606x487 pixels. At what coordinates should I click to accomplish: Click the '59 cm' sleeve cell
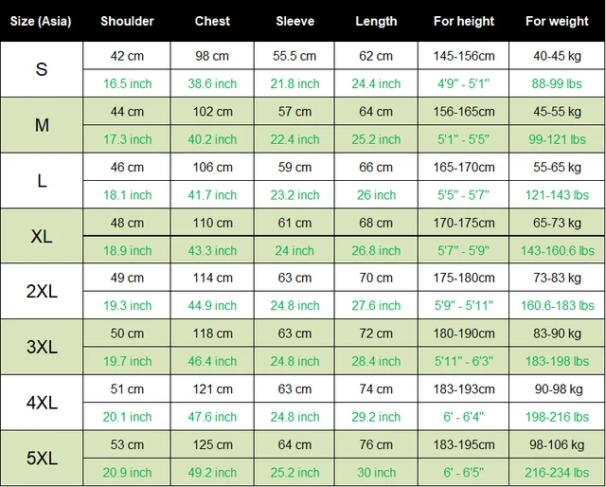(294, 167)
